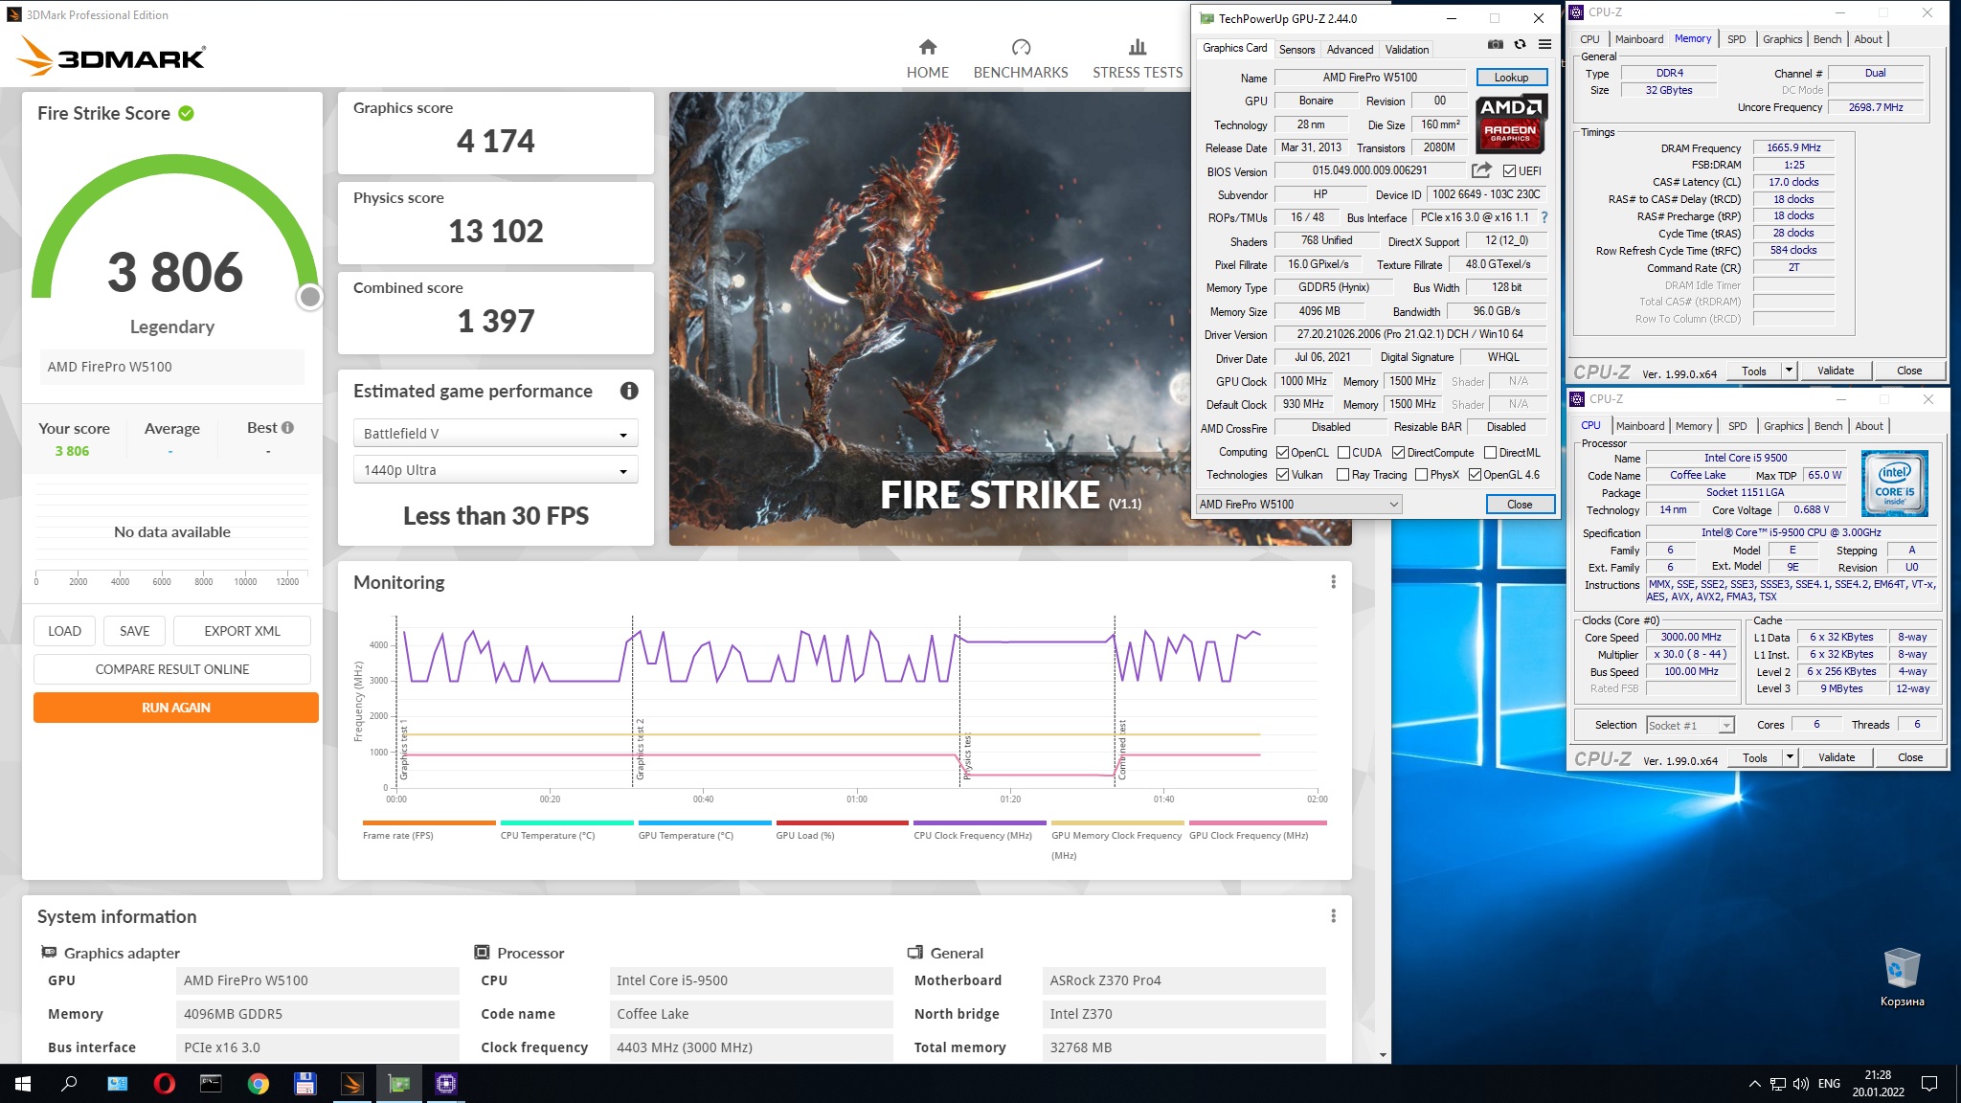Open the GPU-Z hamburger menu
This screenshot has width=1961, height=1103.
pyautogui.click(x=1544, y=44)
